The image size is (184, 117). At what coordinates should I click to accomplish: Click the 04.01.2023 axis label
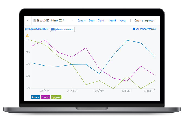149,91
